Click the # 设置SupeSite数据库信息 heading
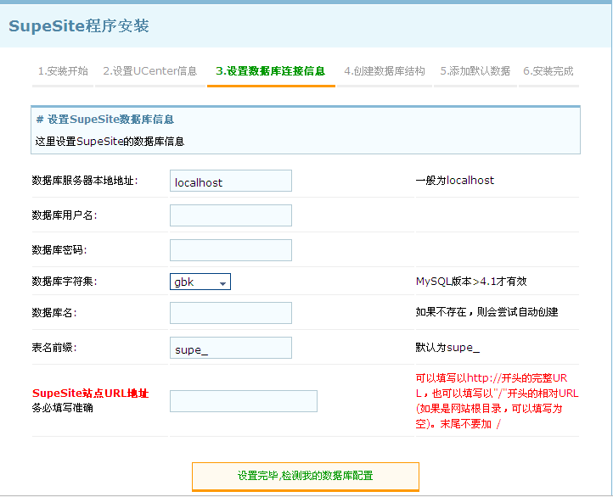This screenshot has height=497, width=613. tap(104, 120)
